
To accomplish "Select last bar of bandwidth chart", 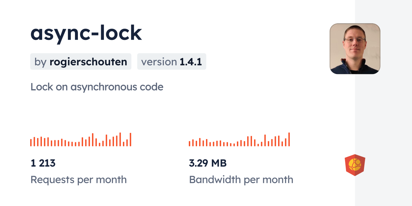I will tap(289, 139).
